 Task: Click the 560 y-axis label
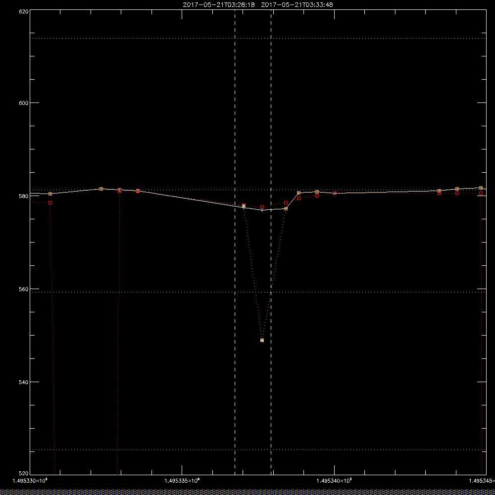coord(24,289)
